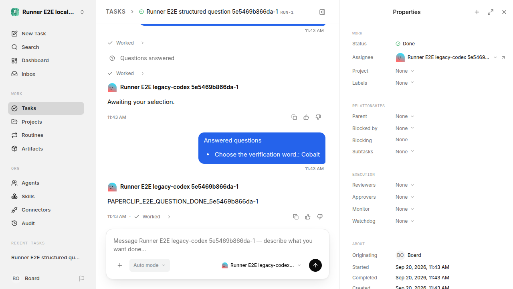This screenshot has height=289, width=513.
Task: Open the Parent None dropdown
Action: [405, 116]
